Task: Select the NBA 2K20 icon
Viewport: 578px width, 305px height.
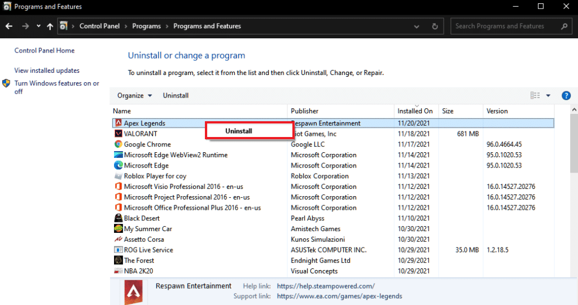Action: pyautogui.click(x=118, y=271)
